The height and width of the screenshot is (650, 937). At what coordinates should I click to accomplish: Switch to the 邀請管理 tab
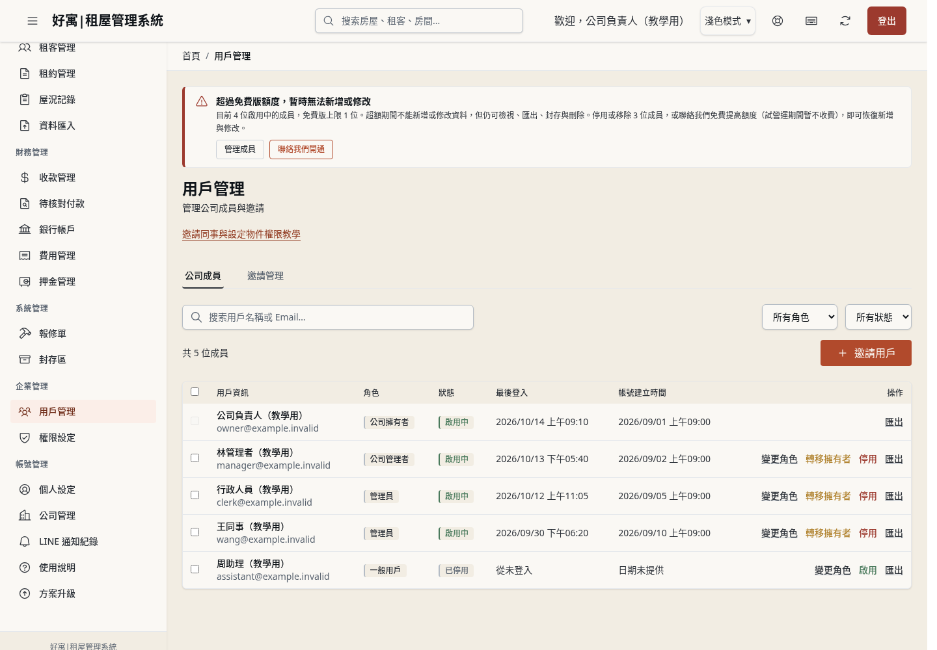click(x=265, y=276)
